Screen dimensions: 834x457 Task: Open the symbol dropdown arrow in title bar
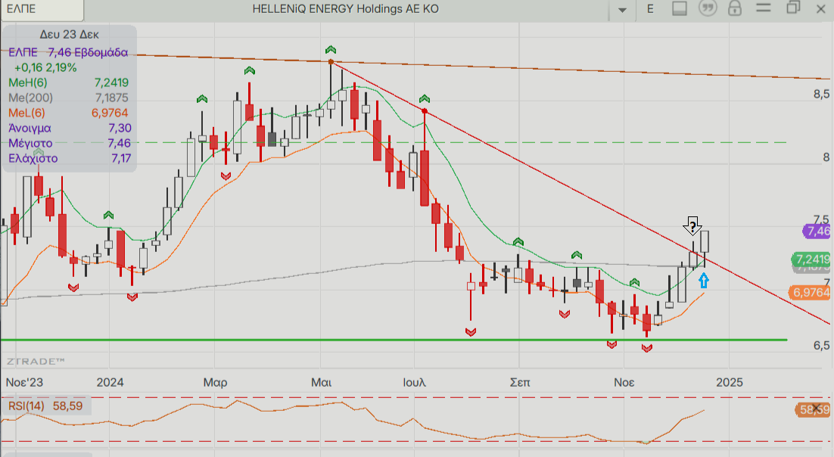622,10
